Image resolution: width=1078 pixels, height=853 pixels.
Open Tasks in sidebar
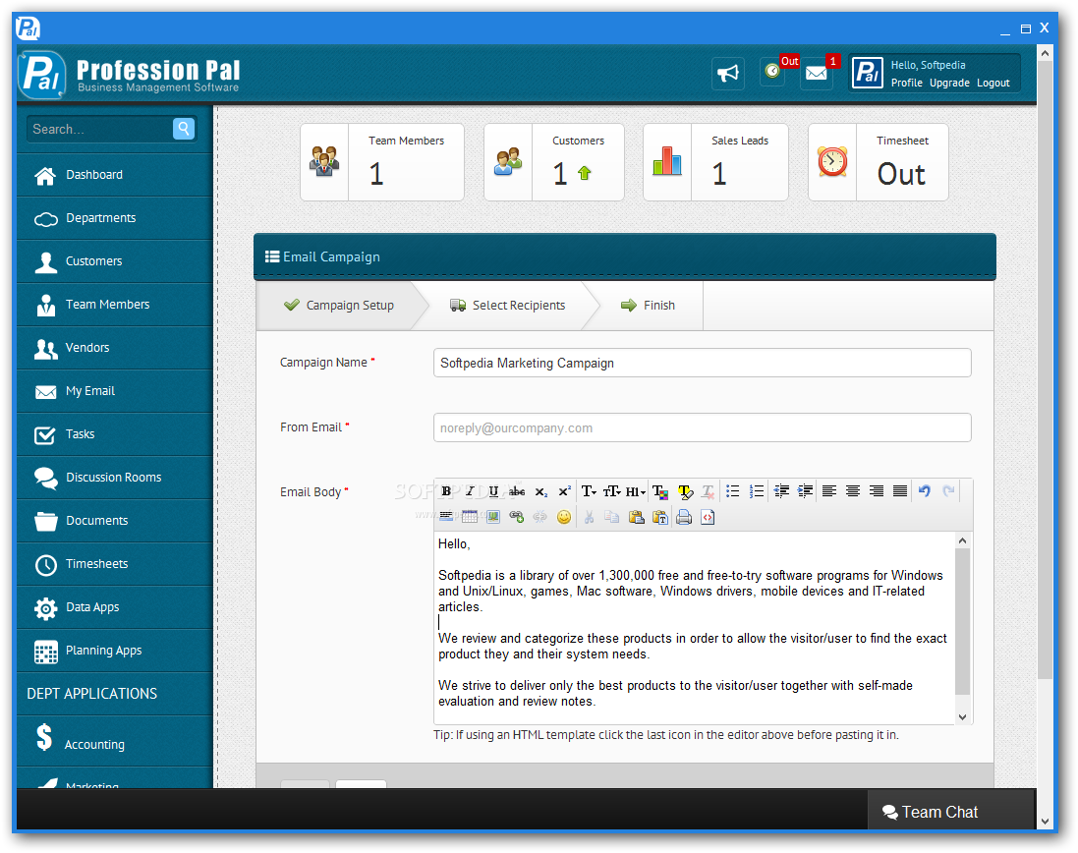coord(114,435)
